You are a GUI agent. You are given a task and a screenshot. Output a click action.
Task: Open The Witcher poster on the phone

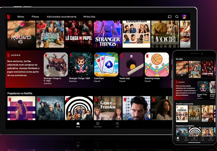(x=182, y=132)
